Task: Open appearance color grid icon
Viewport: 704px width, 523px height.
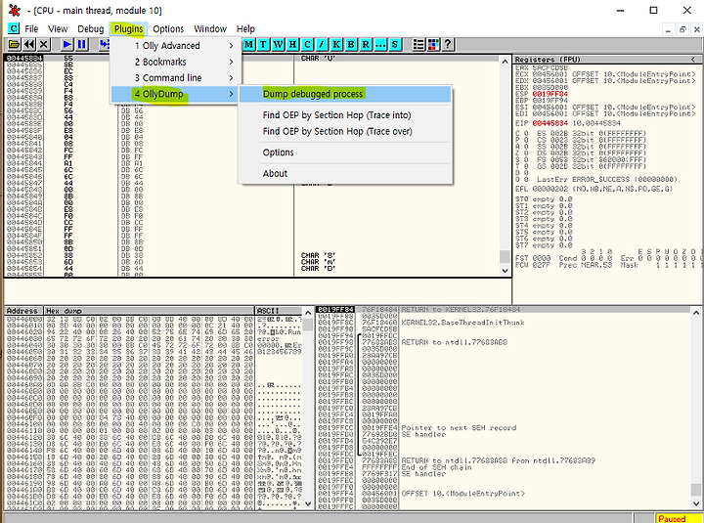Action: pos(433,44)
